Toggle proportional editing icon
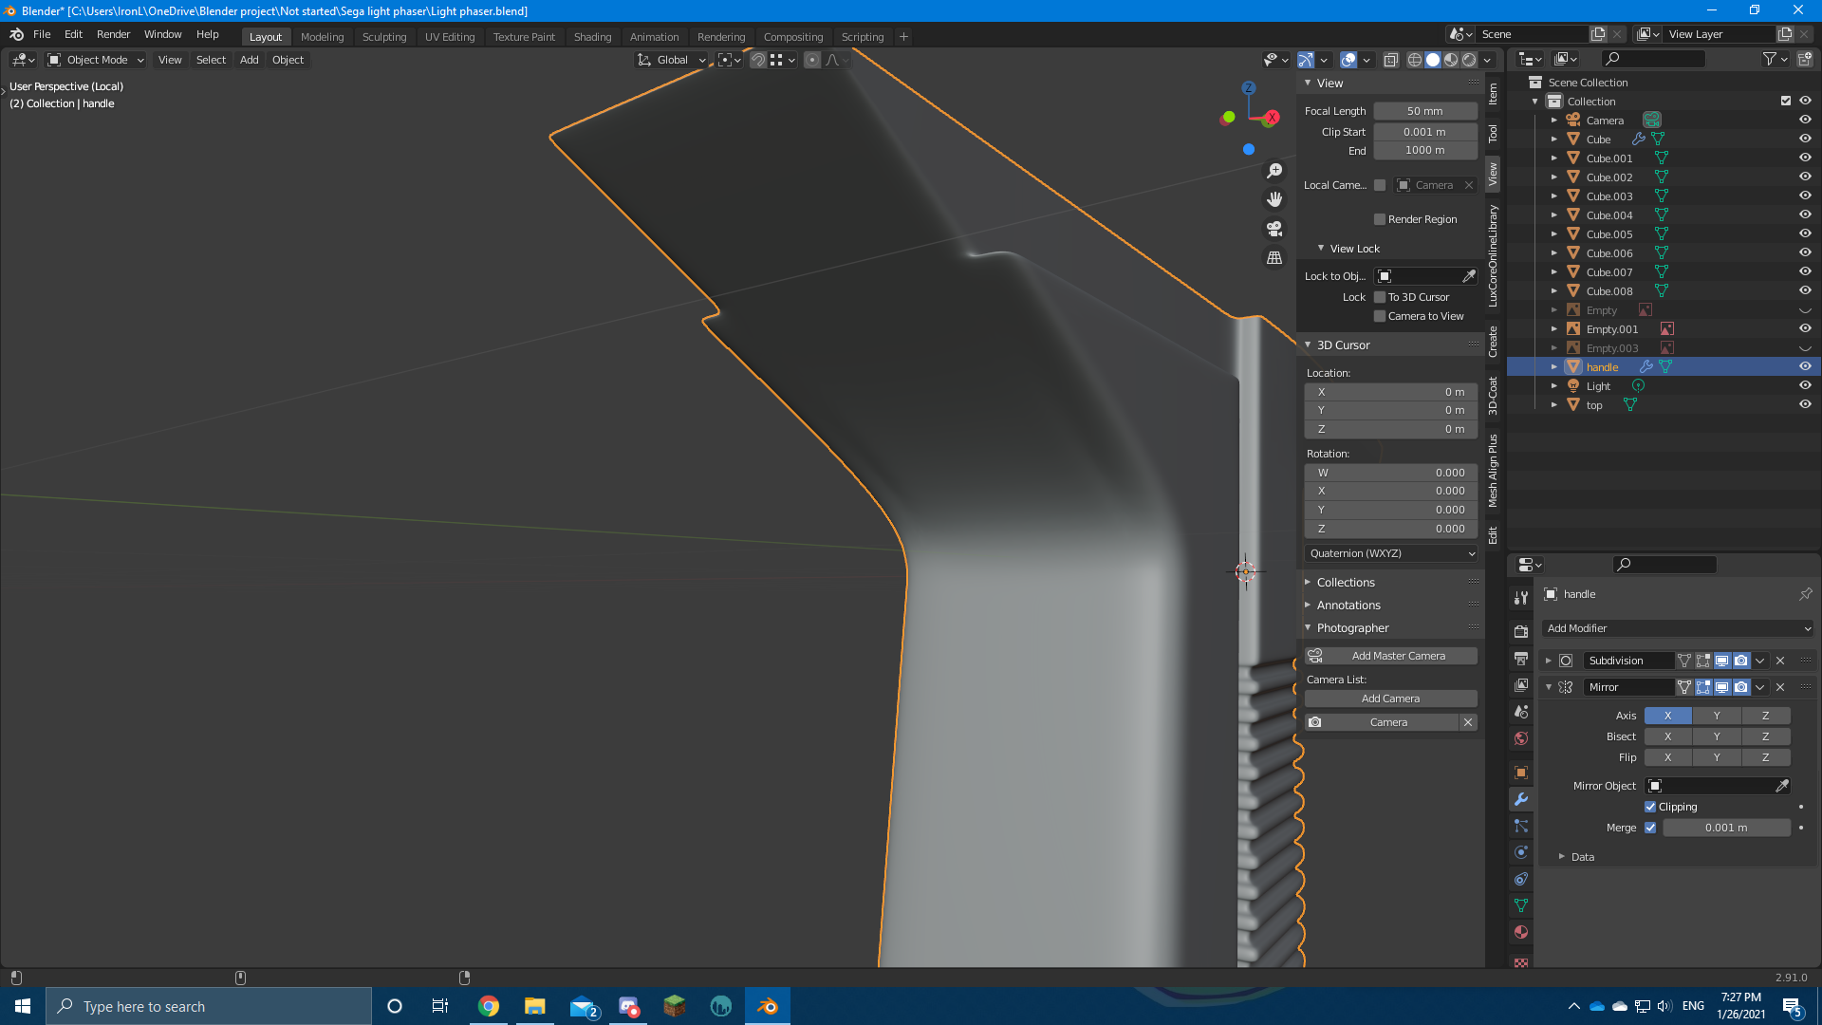The width and height of the screenshot is (1822, 1025). coord(812,60)
